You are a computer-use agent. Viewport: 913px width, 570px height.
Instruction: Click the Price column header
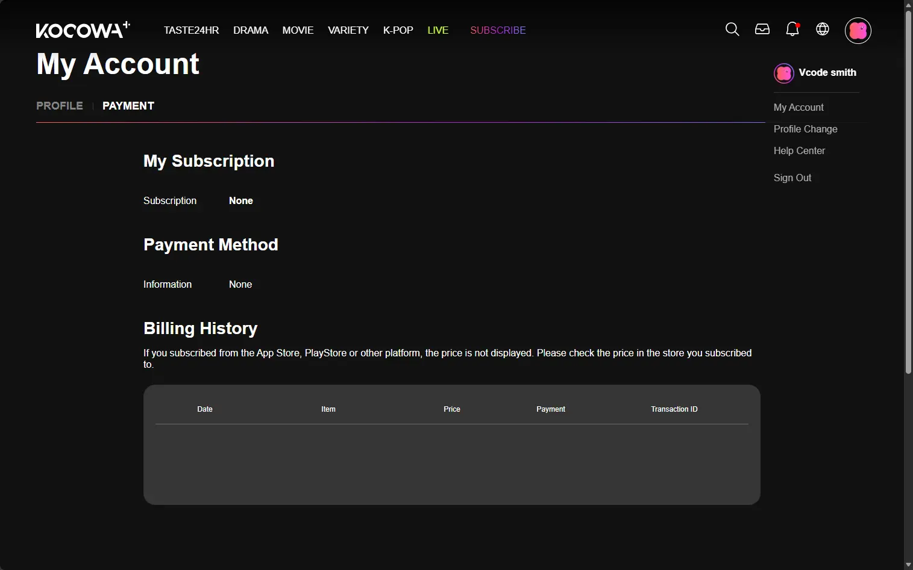coord(452,409)
